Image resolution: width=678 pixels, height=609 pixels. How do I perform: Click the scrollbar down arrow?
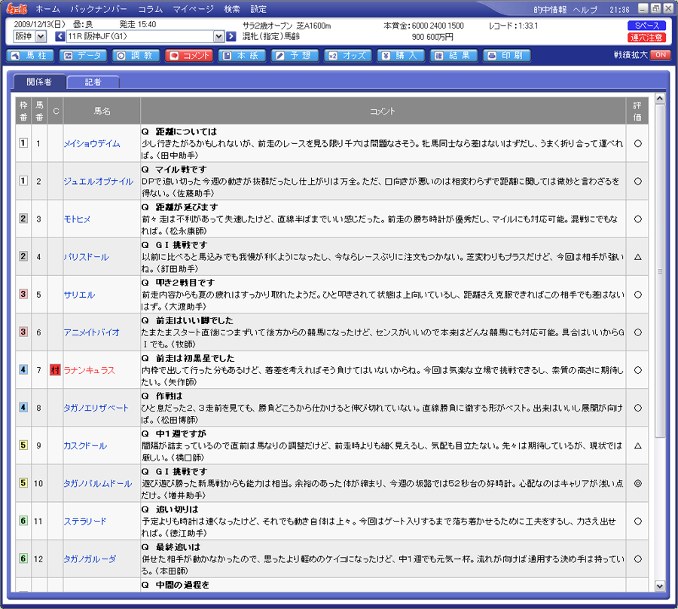point(660,586)
